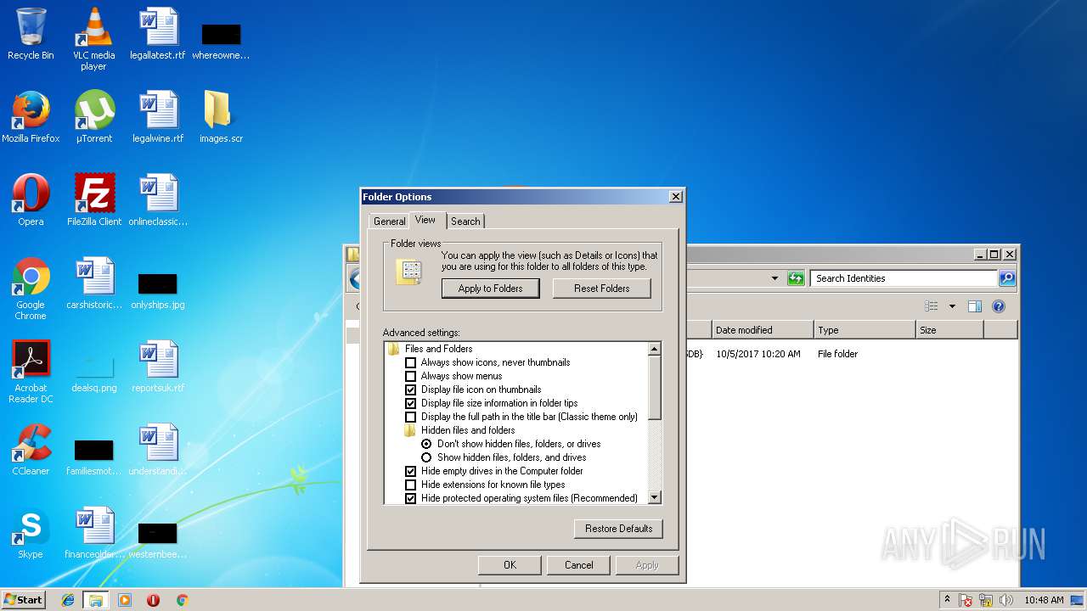This screenshot has width=1087, height=611.
Task: Click the '10/5/2017 10:20 AM' date cell
Action: pos(758,354)
